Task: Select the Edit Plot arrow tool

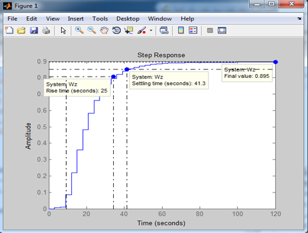Action: [63, 30]
